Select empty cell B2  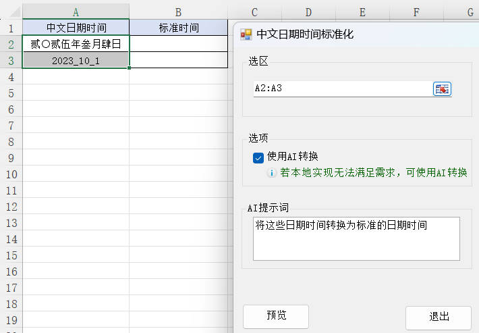pyautogui.click(x=178, y=44)
